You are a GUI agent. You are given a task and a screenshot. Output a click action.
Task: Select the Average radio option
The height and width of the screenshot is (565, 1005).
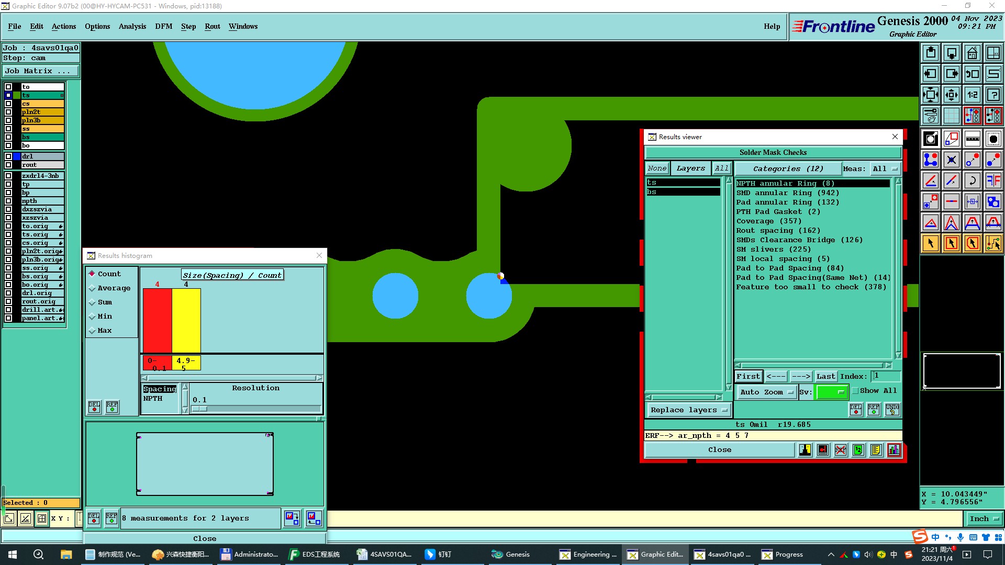(x=92, y=288)
